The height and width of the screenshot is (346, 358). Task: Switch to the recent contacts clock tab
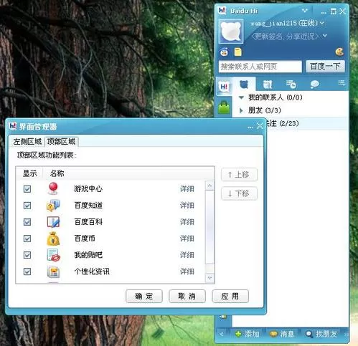pos(291,85)
